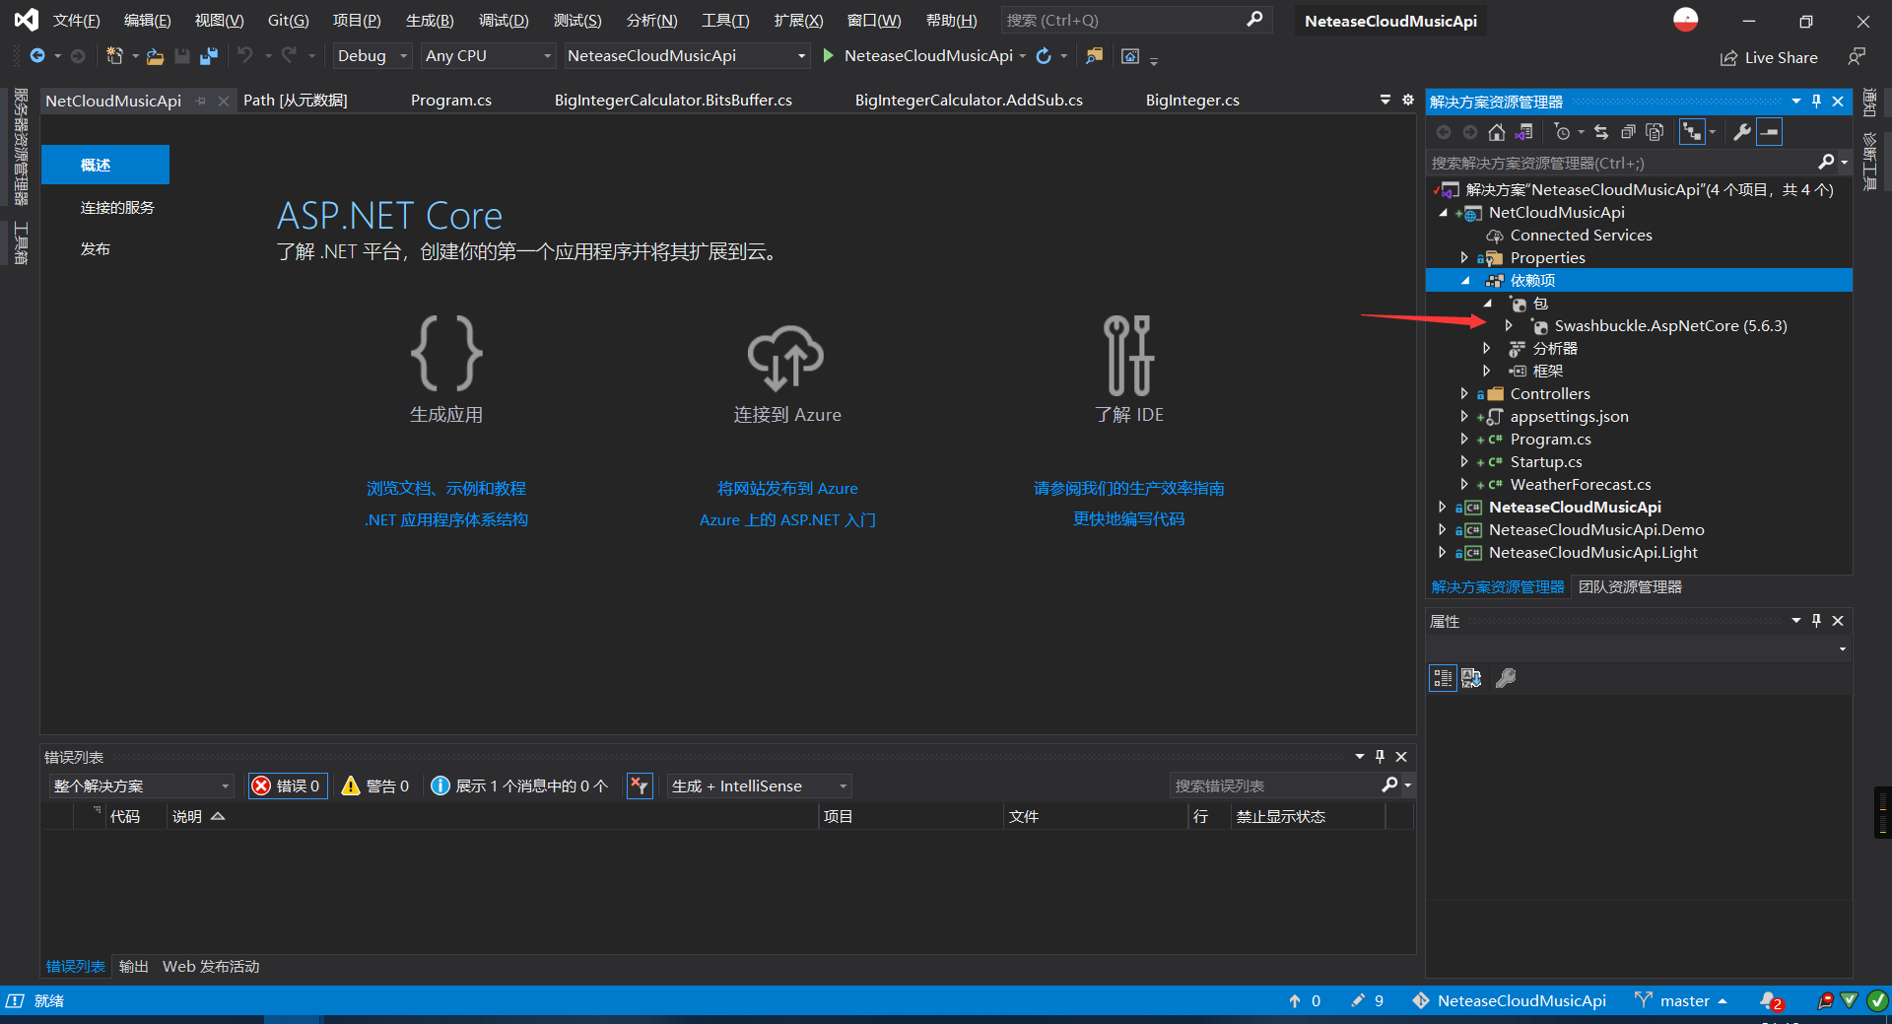Open the 生成(B) menu
1892x1024 pixels.
(x=430, y=21)
